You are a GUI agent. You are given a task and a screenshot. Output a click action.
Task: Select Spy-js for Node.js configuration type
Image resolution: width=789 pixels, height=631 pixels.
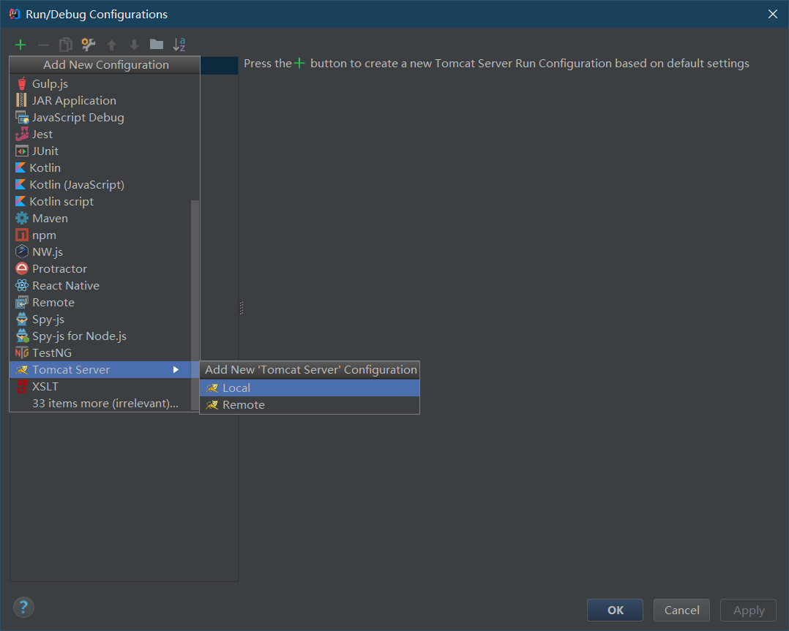coord(101,336)
